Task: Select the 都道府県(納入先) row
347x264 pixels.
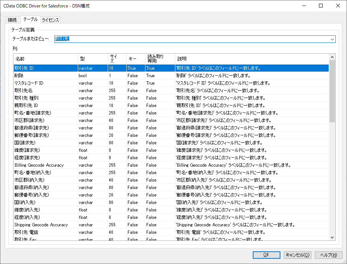Action: tap(171, 188)
